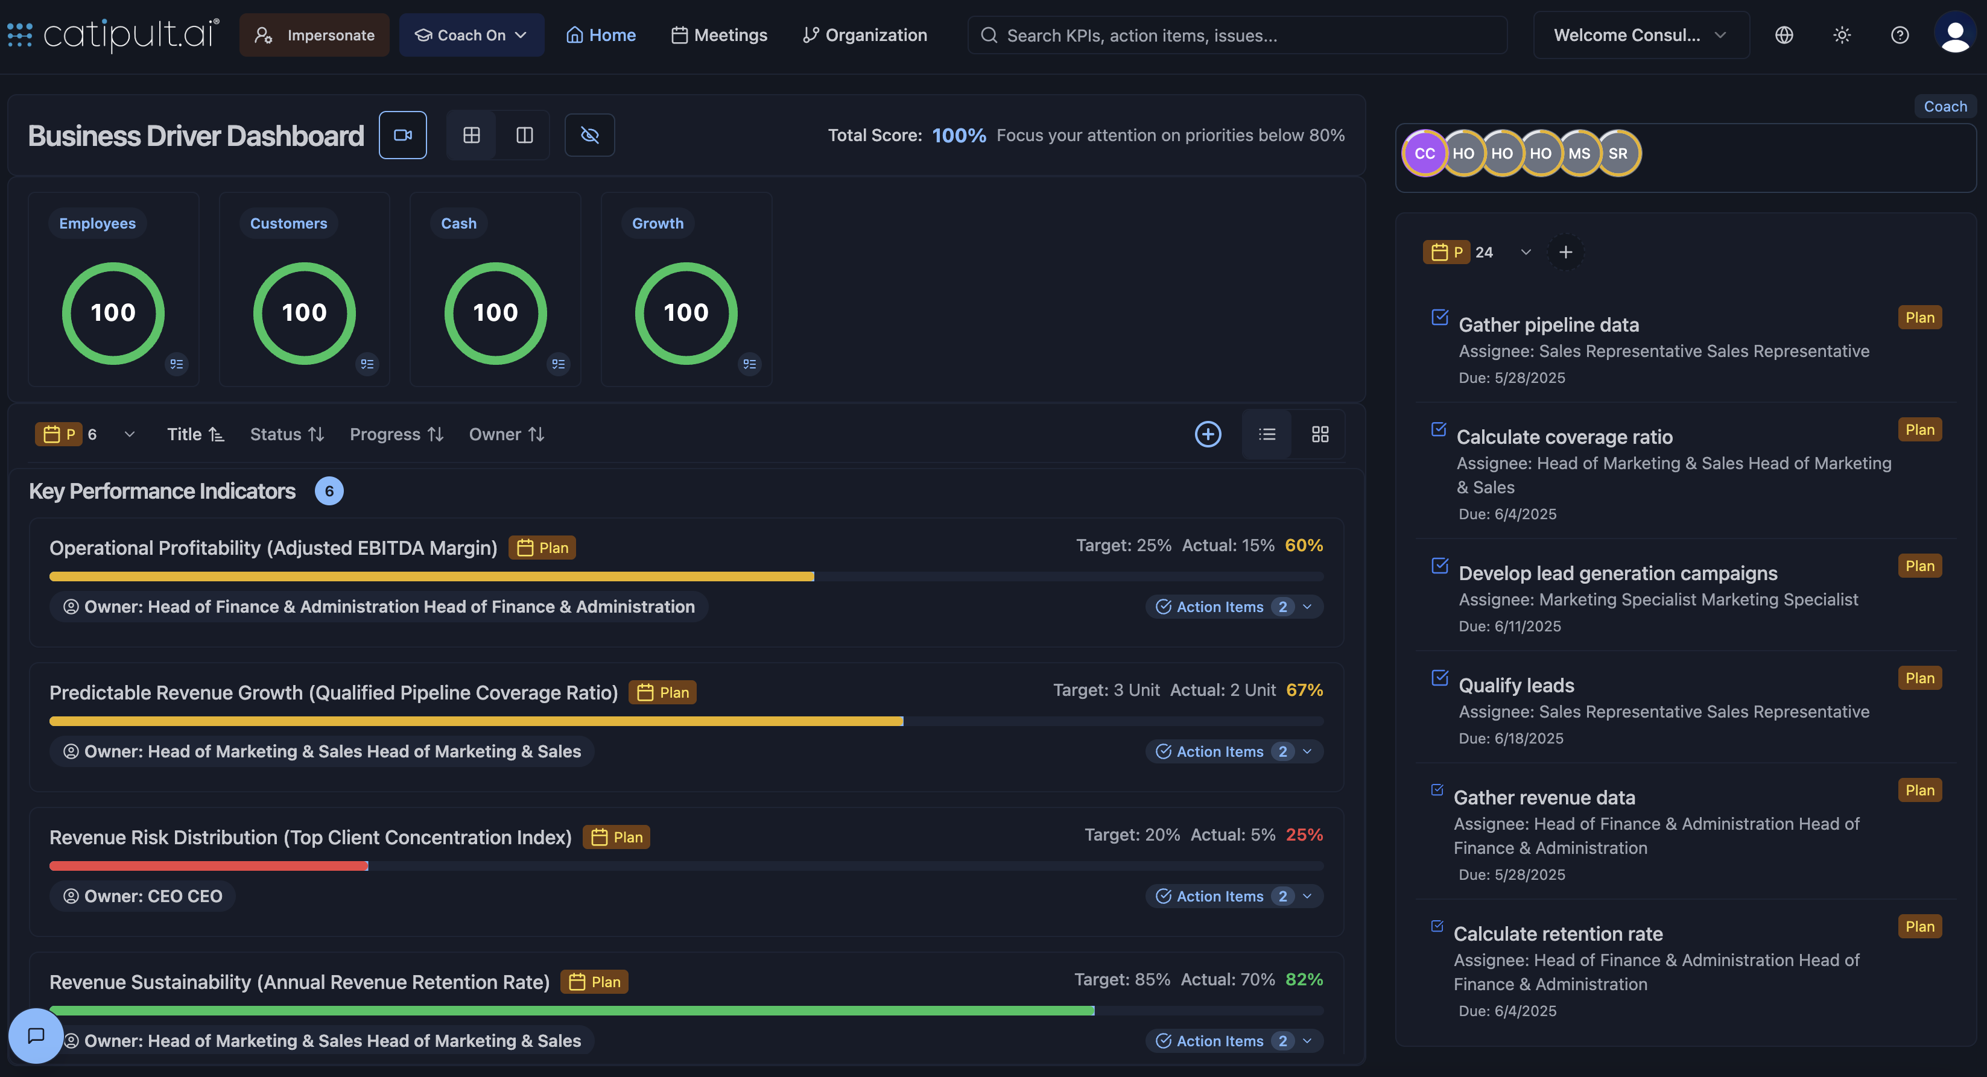This screenshot has width=1987, height=1077.
Task: Go to the Meetings tab
Action: pyautogui.click(x=719, y=35)
